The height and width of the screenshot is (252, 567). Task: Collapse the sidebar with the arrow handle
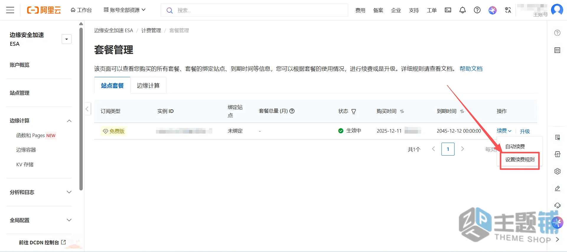point(87,109)
